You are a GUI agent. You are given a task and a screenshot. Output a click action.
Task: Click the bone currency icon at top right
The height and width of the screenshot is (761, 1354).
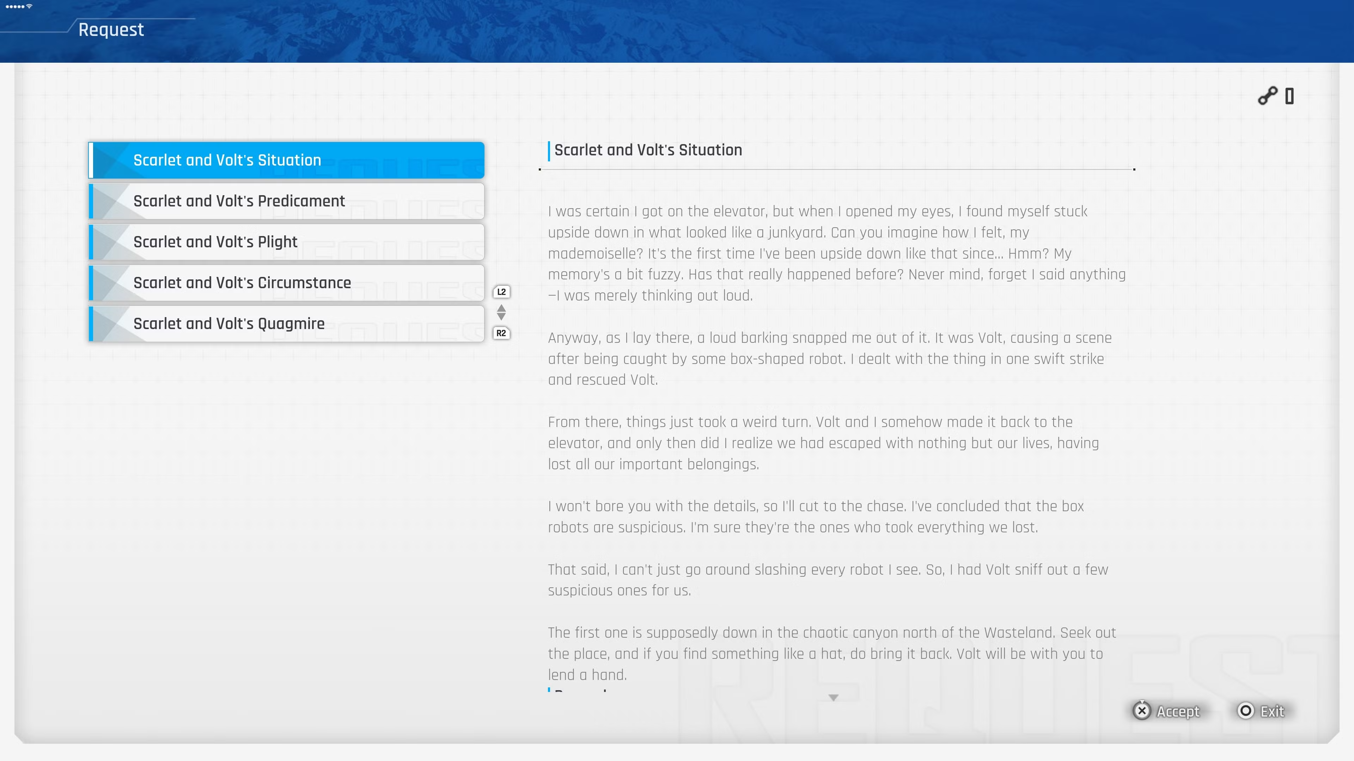click(1267, 96)
